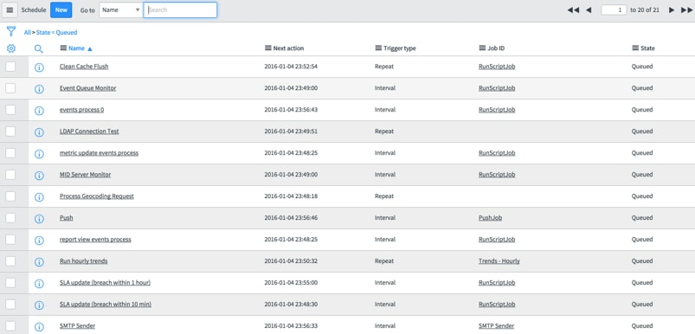Select Process Geocoding Request row checkbox

pyautogui.click(x=10, y=196)
